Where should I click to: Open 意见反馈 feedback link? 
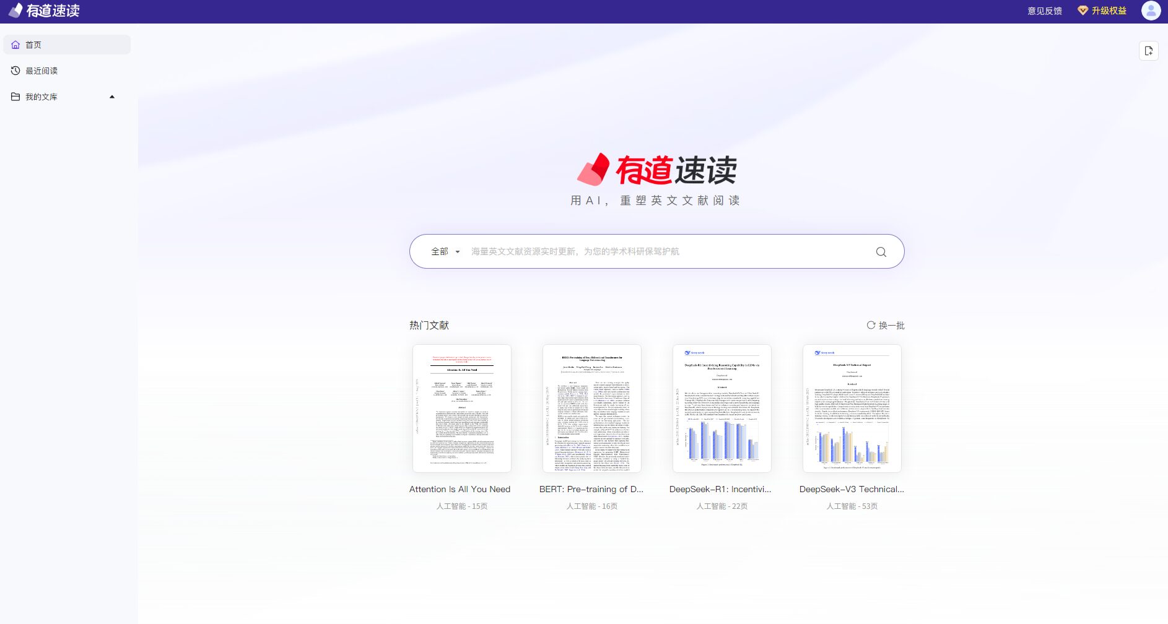tap(1044, 11)
